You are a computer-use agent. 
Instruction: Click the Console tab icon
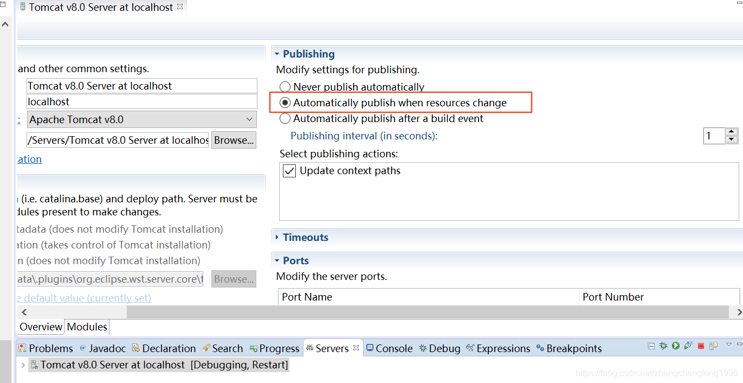pyautogui.click(x=370, y=348)
